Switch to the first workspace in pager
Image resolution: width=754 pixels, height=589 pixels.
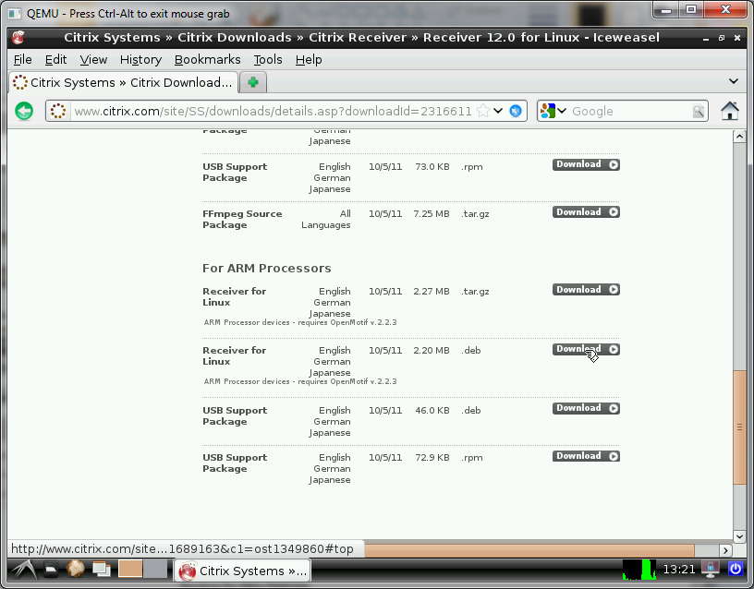[130, 570]
